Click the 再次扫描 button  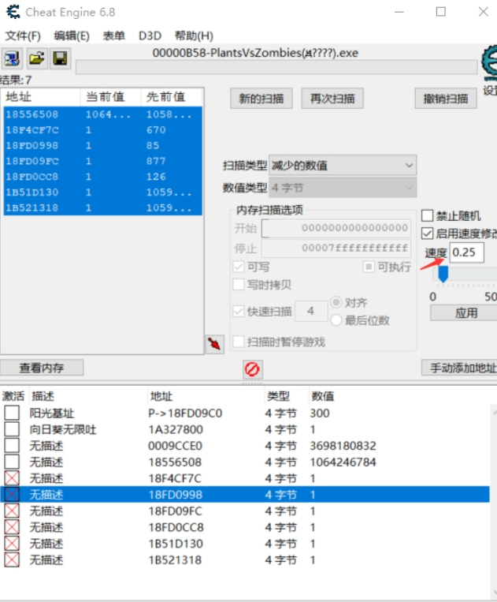coord(332,99)
